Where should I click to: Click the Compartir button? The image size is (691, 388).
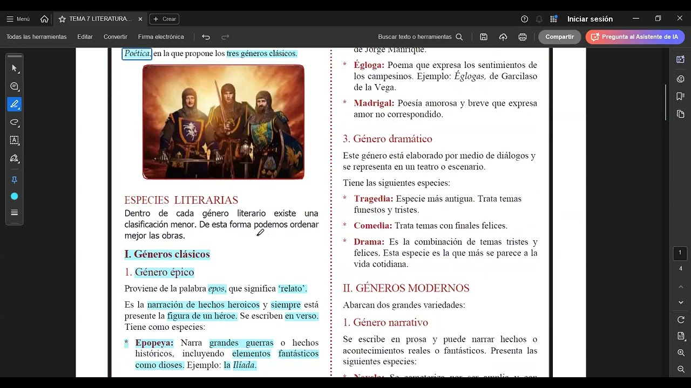click(x=560, y=37)
